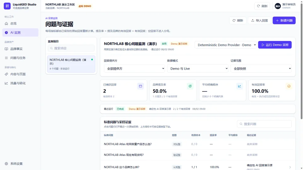Open row NORTHLAB Atlas 和同容量产品怎么选?
The height and width of the screenshot is (170, 303).
pos(198,144)
